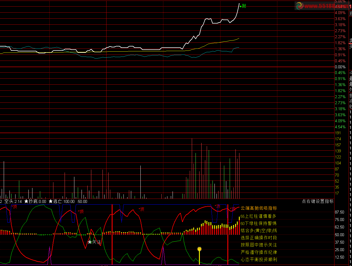This screenshot has width=352, height=266.
Task: Click the 5.00% price axis label
Action: click(x=340, y=1)
